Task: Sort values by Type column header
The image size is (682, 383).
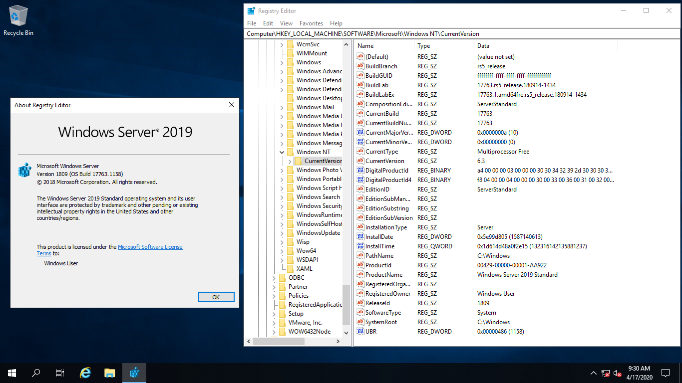Action: [x=444, y=46]
